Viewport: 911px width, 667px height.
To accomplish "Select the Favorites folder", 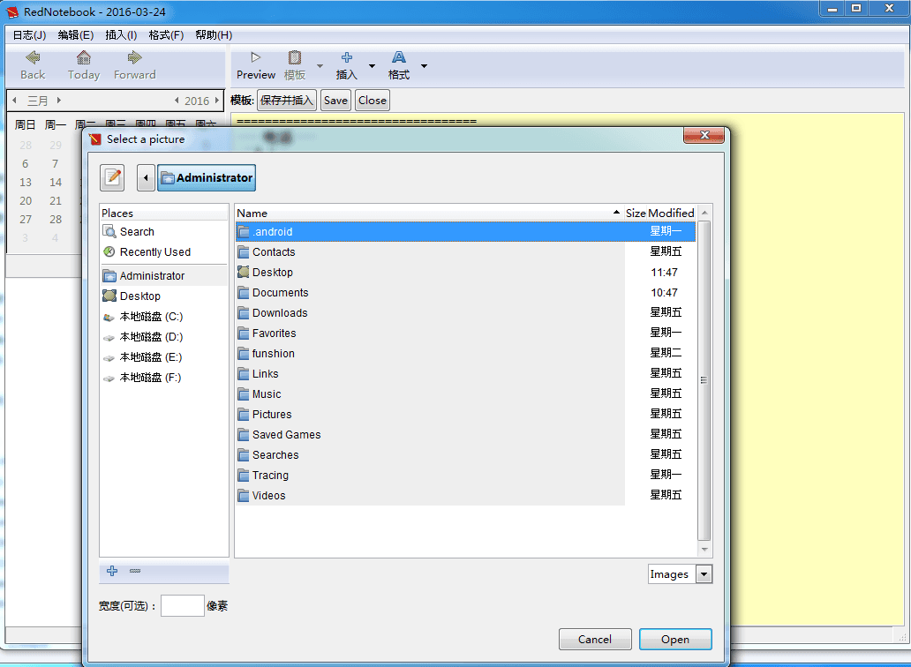I will point(465,333).
